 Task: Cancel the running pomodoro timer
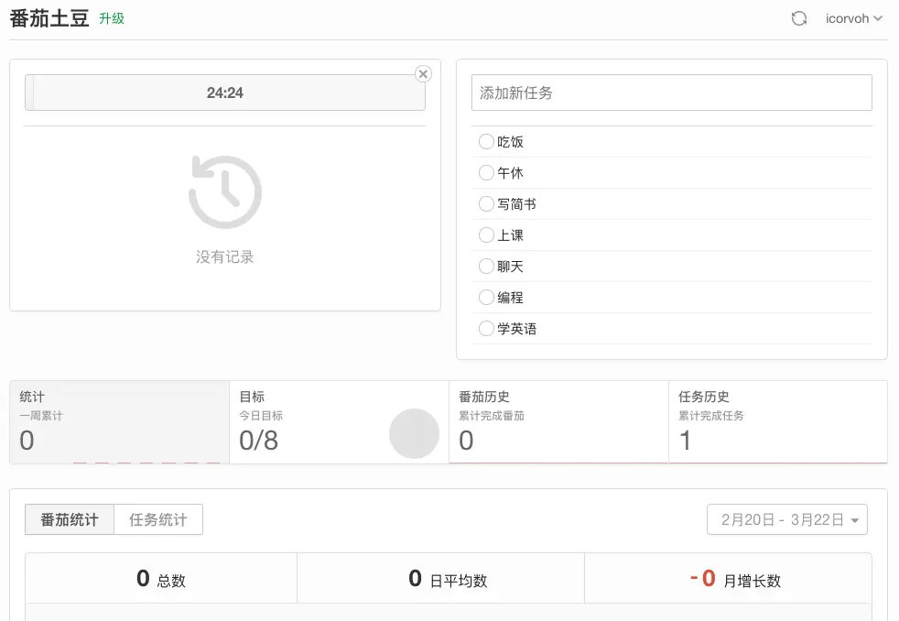pos(423,74)
